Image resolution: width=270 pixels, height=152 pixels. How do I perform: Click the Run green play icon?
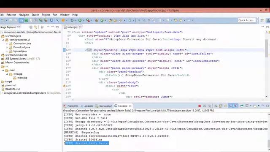click(x=80, y=20)
